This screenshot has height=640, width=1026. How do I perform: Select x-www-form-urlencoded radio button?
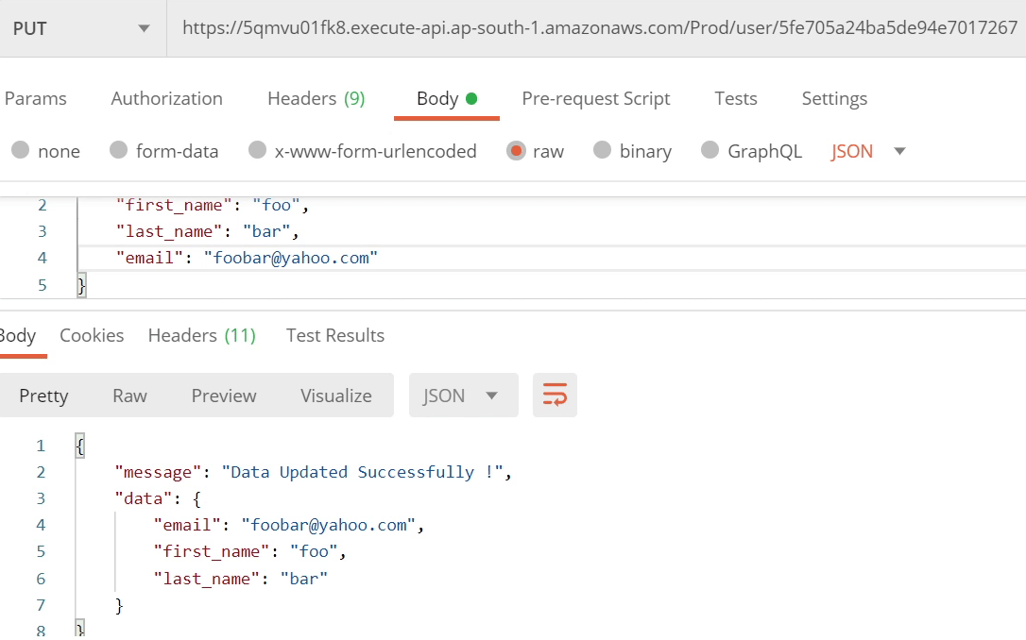tap(257, 151)
